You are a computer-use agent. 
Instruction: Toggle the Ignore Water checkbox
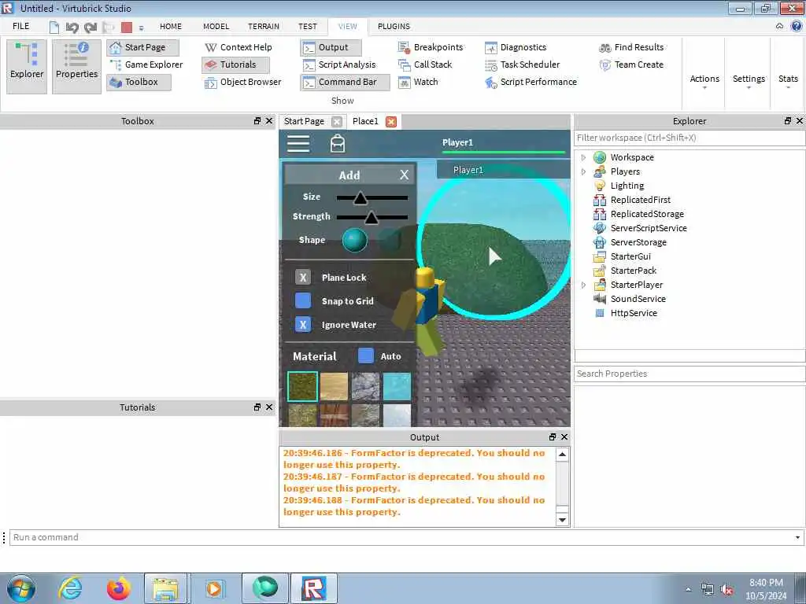coord(303,325)
